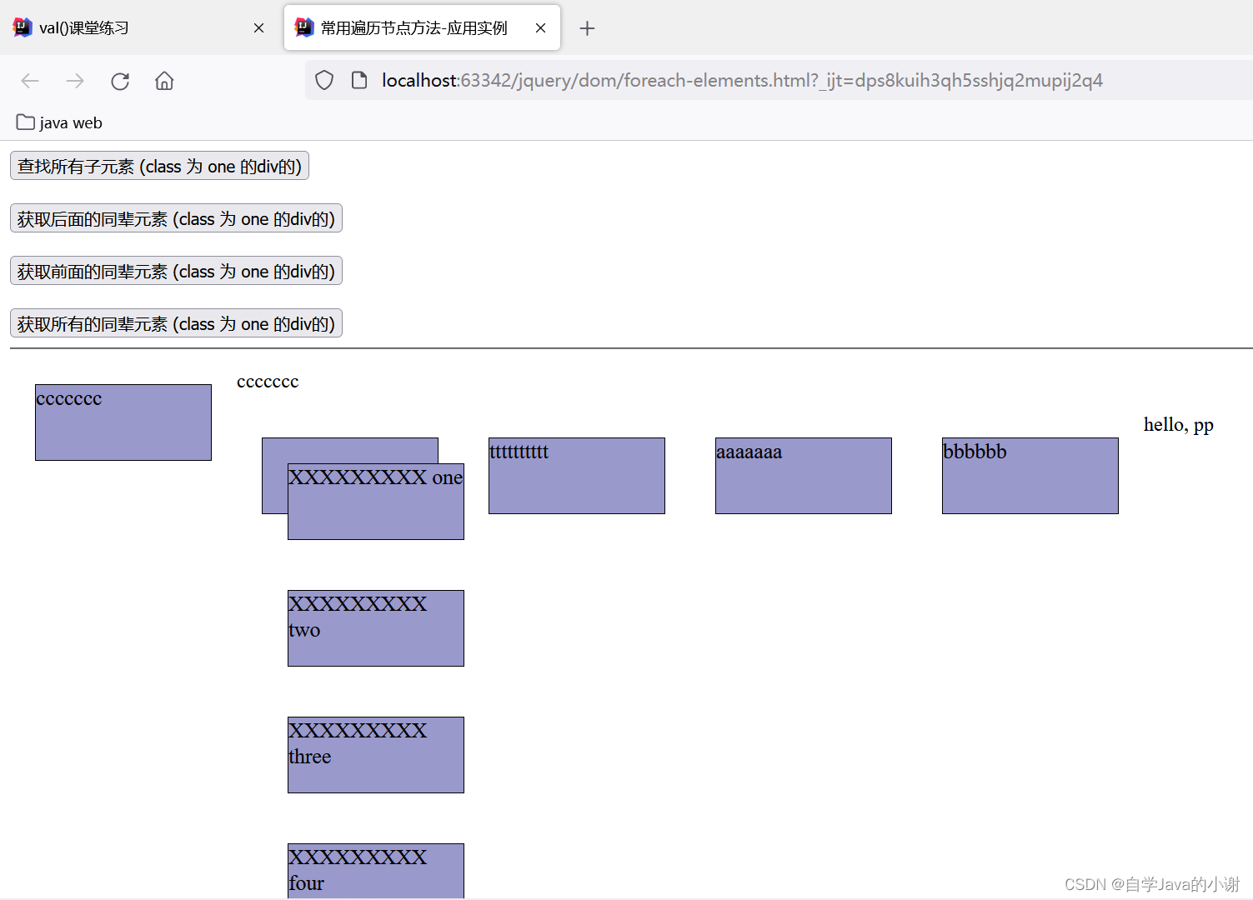Open the browser home page

pyautogui.click(x=164, y=81)
